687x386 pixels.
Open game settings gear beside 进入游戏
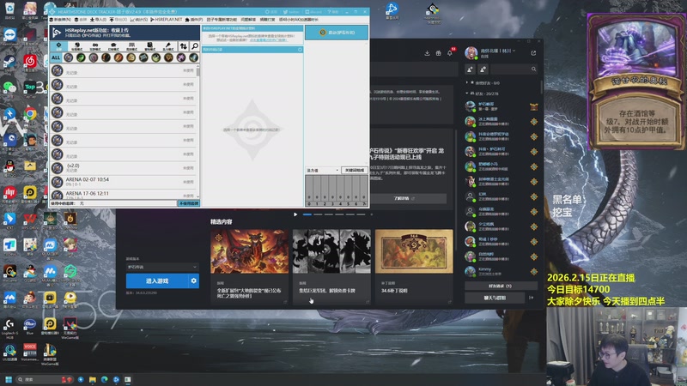194,281
